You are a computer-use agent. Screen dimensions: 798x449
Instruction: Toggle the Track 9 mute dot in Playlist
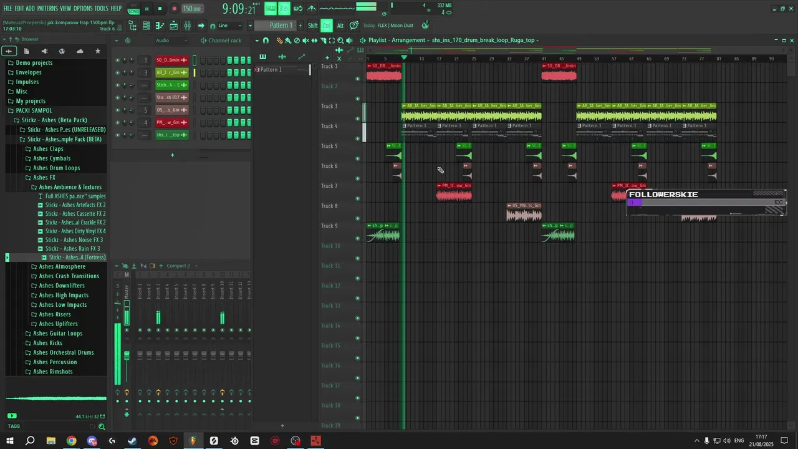(x=357, y=238)
